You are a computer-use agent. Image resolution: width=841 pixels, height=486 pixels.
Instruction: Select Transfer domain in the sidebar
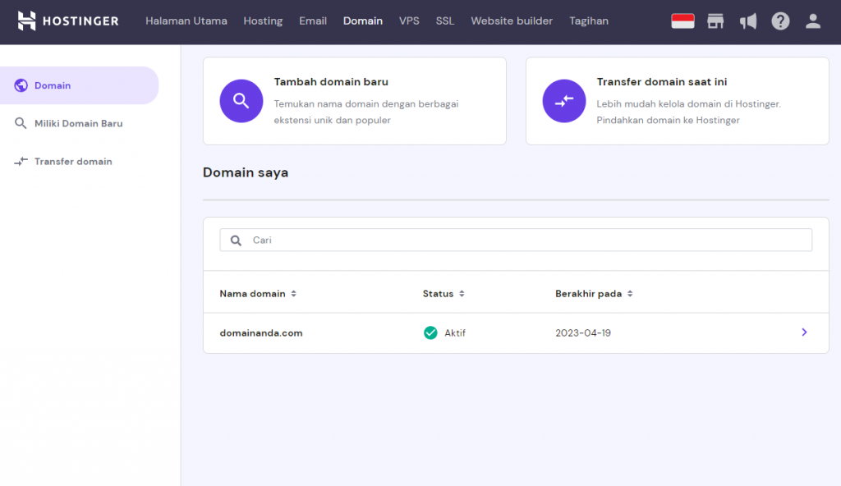(x=73, y=162)
